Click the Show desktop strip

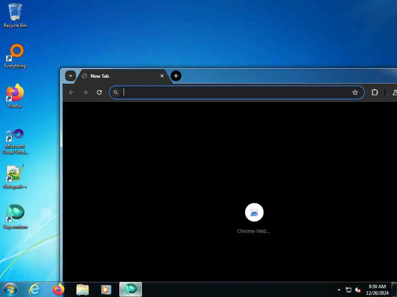coord(394,290)
